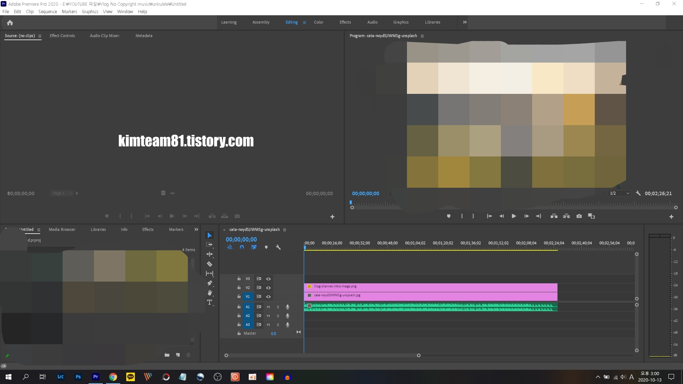Select the Type tool
Viewport: 683px width, 384px height.
click(x=210, y=303)
